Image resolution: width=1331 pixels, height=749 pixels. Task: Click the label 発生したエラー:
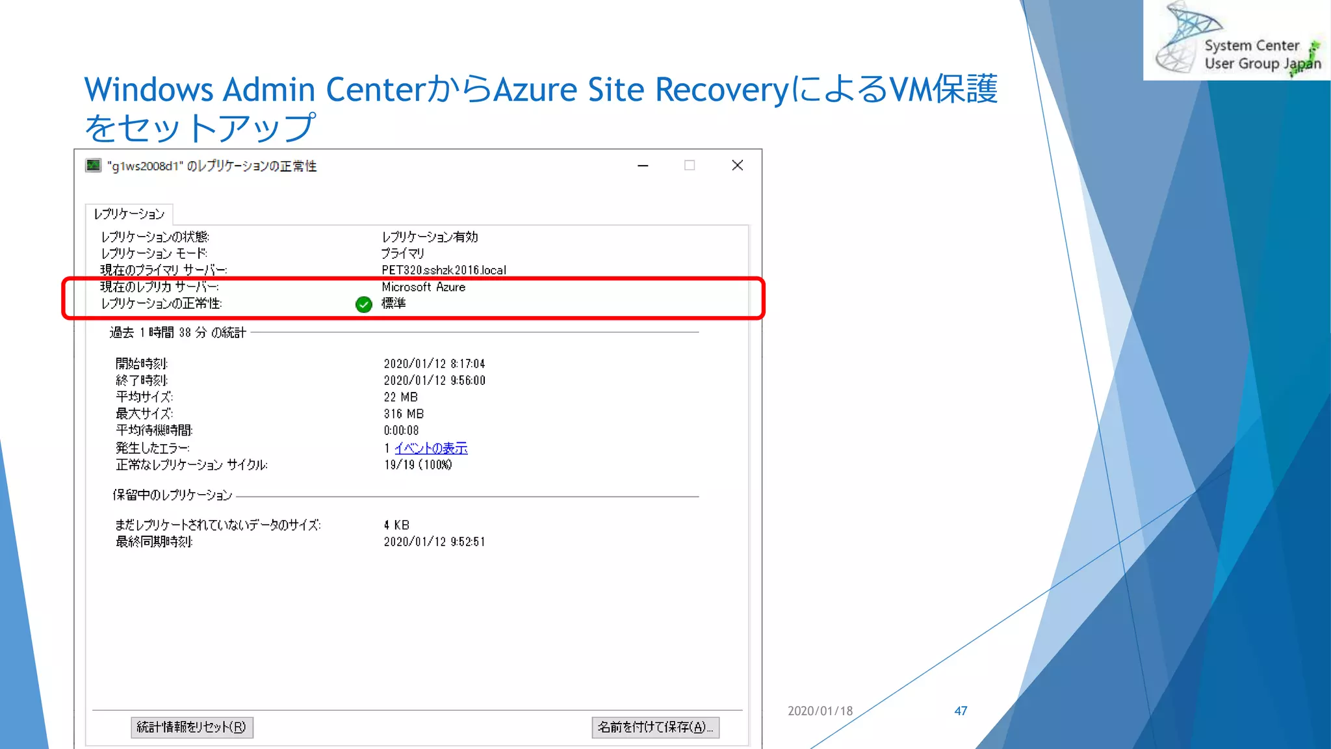[153, 448]
